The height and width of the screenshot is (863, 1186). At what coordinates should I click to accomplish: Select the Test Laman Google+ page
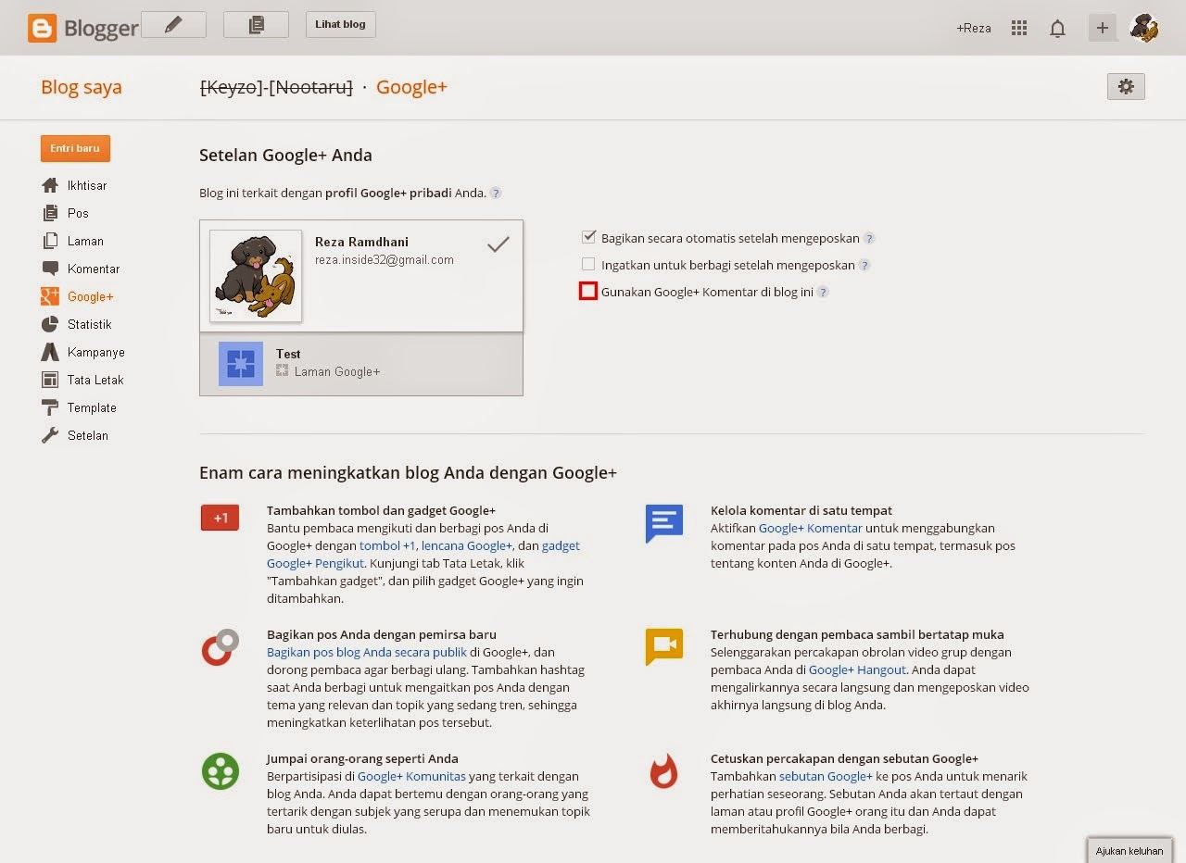[x=361, y=364]
